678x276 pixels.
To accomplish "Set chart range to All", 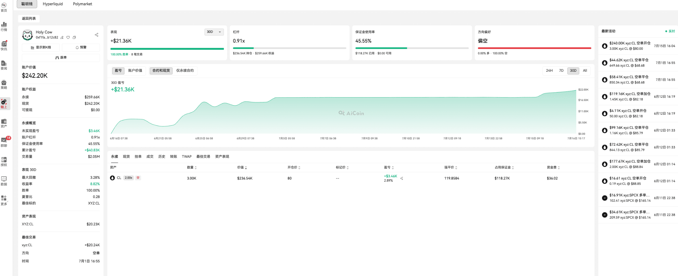I will [x=585, y=71].
